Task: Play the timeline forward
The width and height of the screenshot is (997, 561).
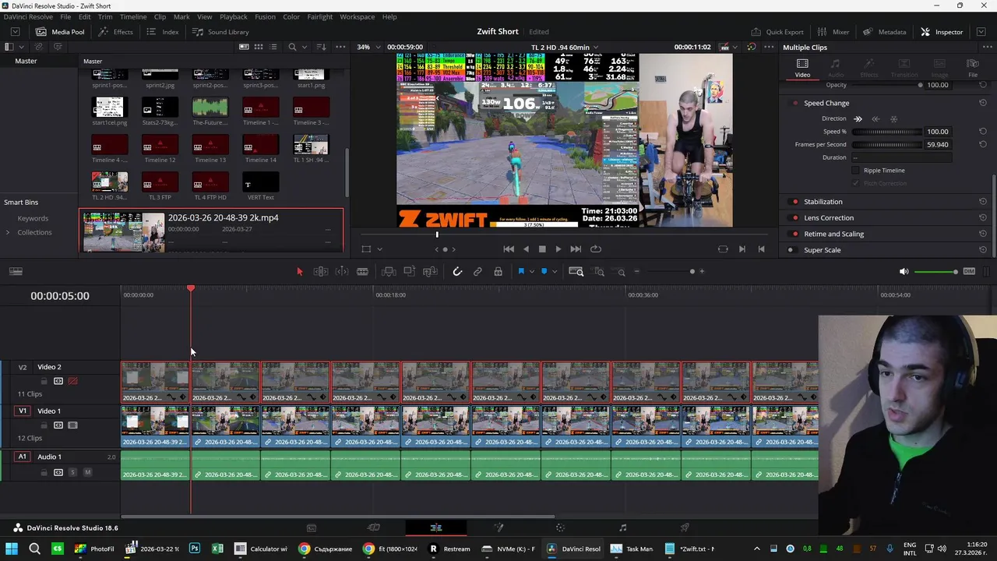Action: pyautogui.click(x=558, y=249)
